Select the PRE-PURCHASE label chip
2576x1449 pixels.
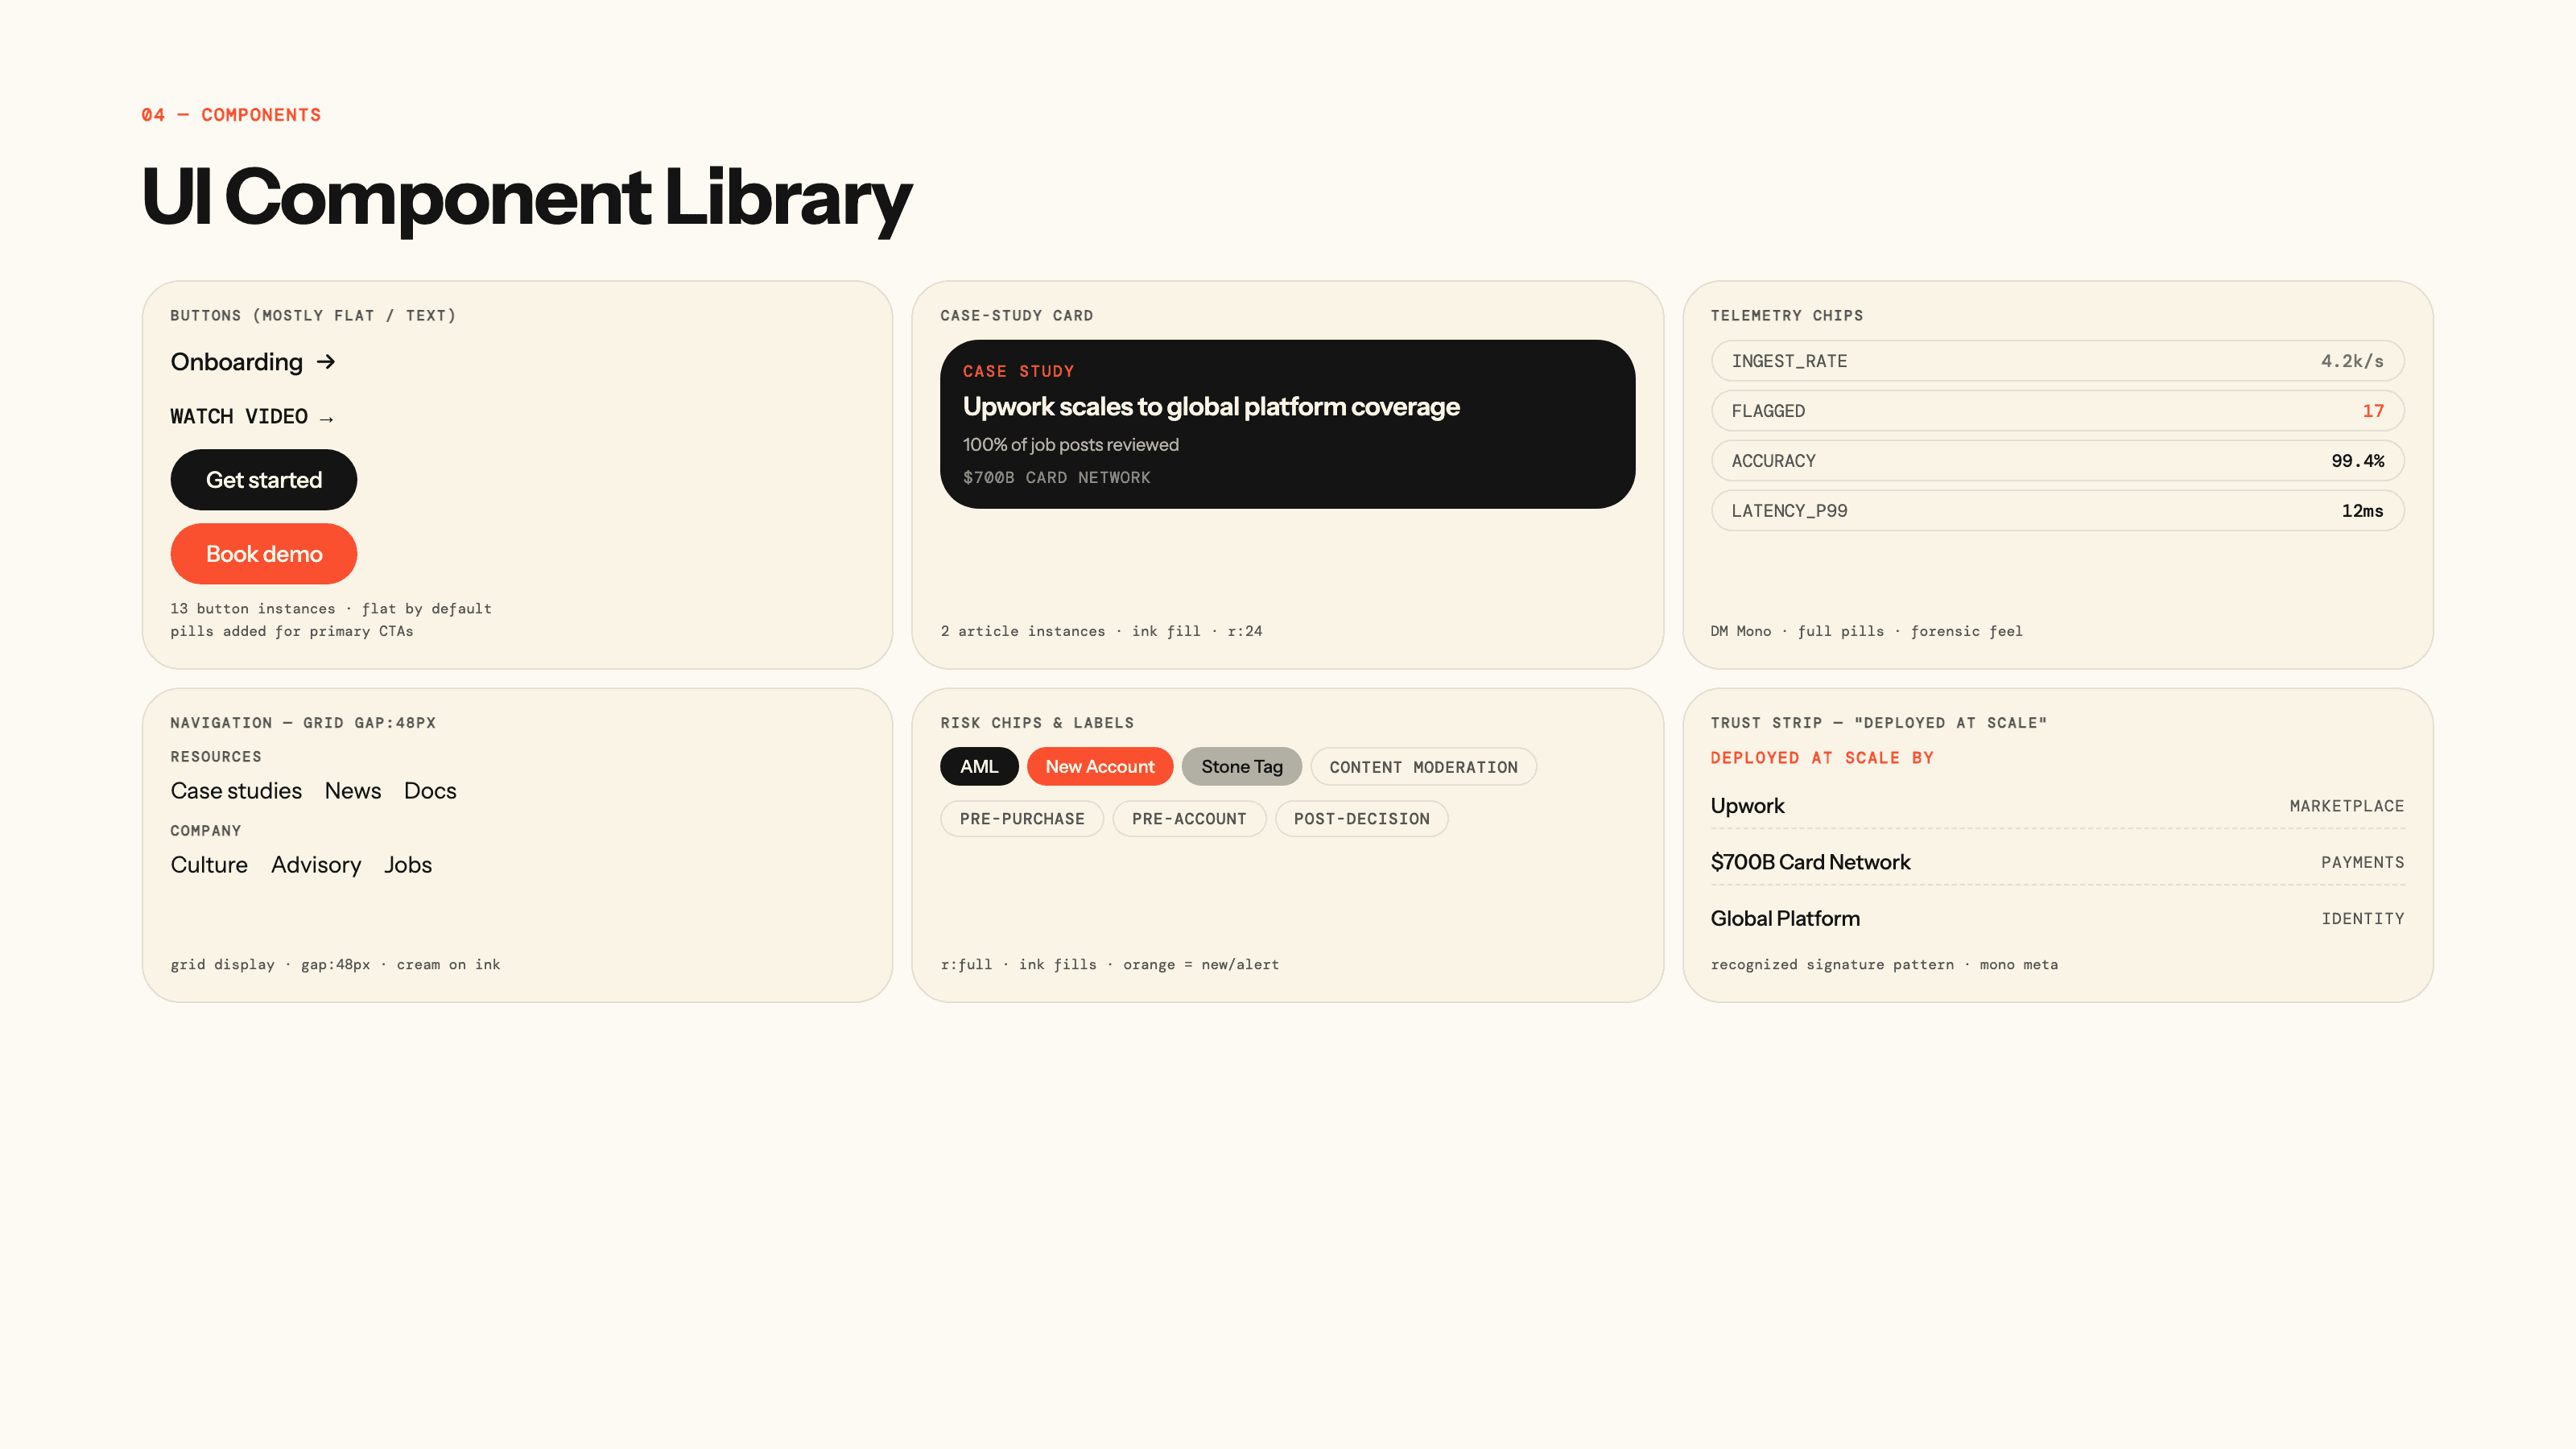(1022, 819)
